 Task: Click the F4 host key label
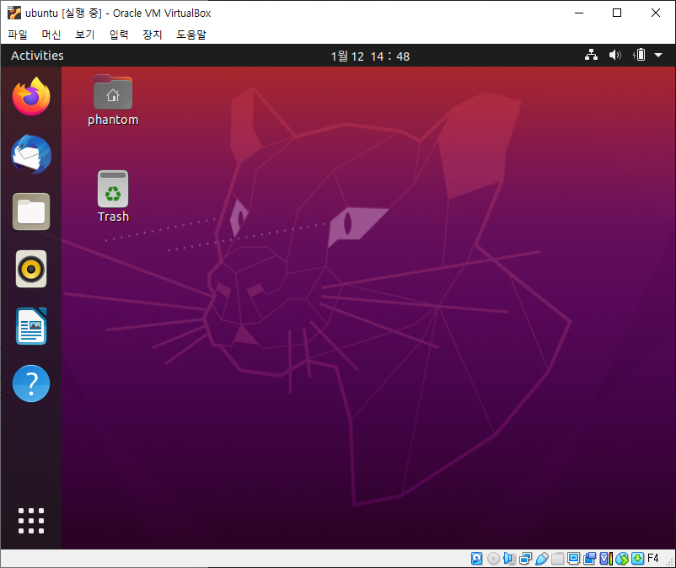pos(653,559)
